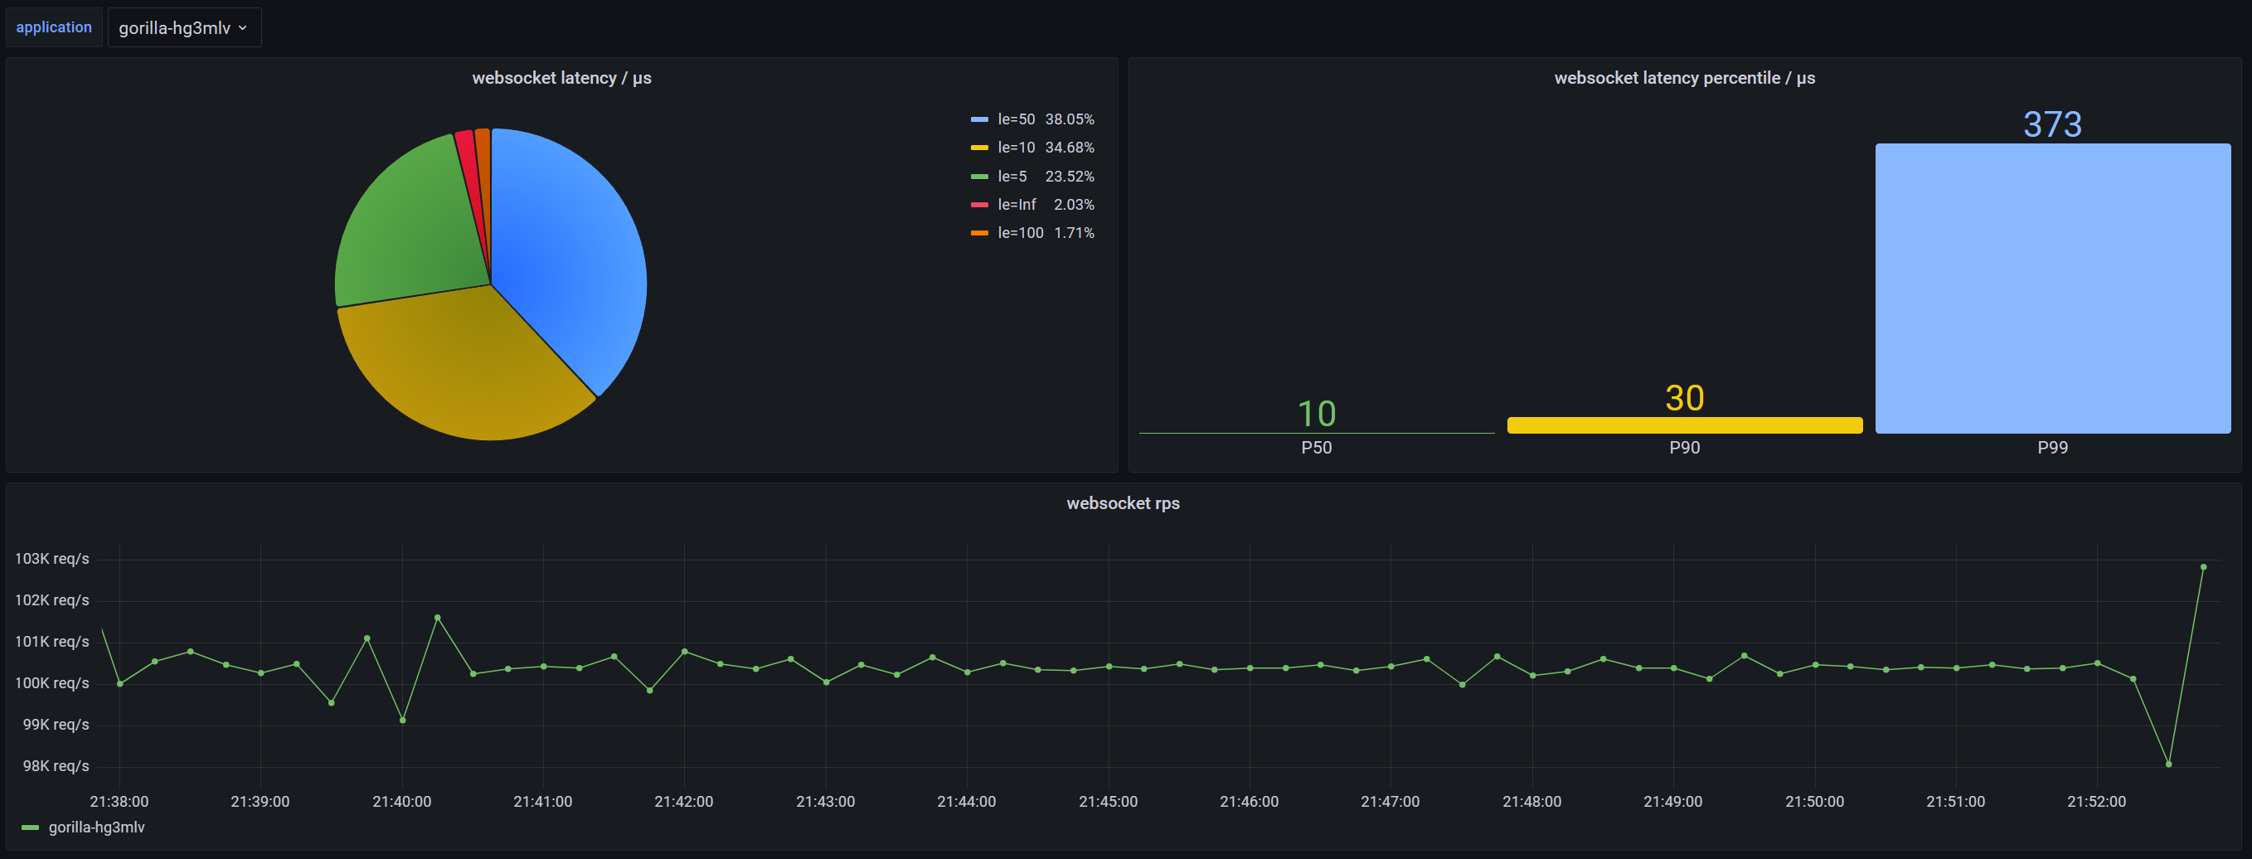Click the 99K req/s axis label
2252x859 pixels.
click(x=56, y=726)
